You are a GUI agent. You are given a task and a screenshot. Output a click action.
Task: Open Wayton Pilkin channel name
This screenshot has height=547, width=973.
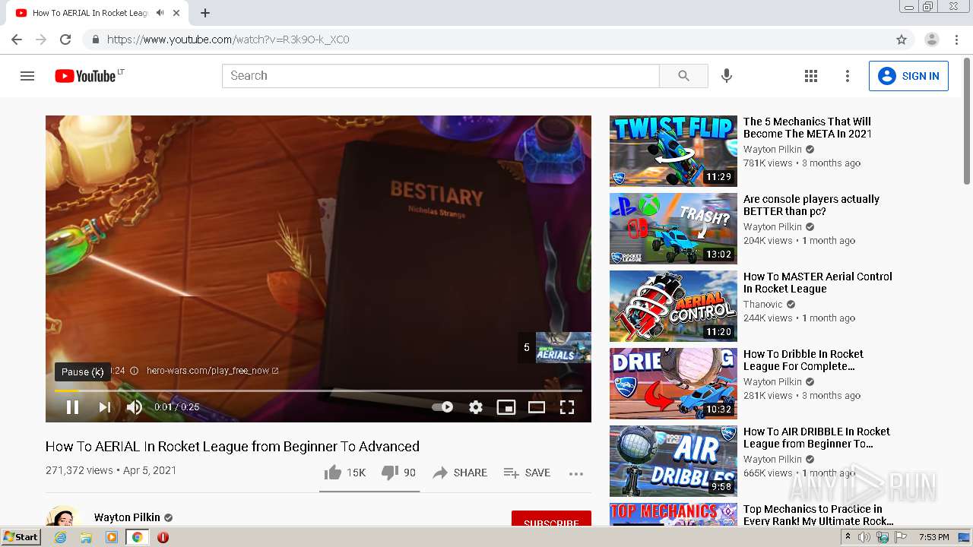coord(127,517)
